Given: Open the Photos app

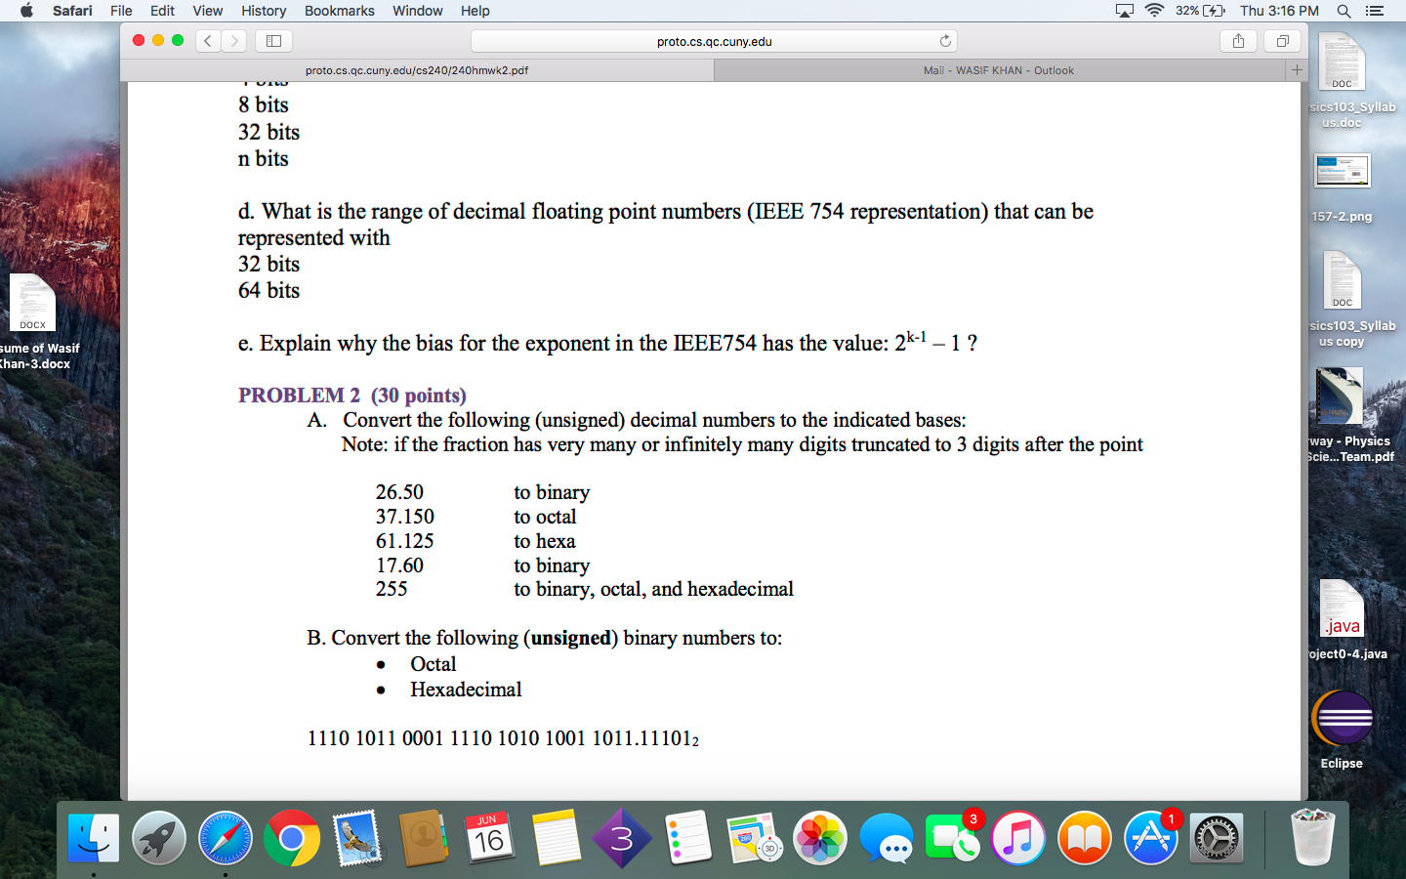Looking at the screenshot, I should [820, 838].
